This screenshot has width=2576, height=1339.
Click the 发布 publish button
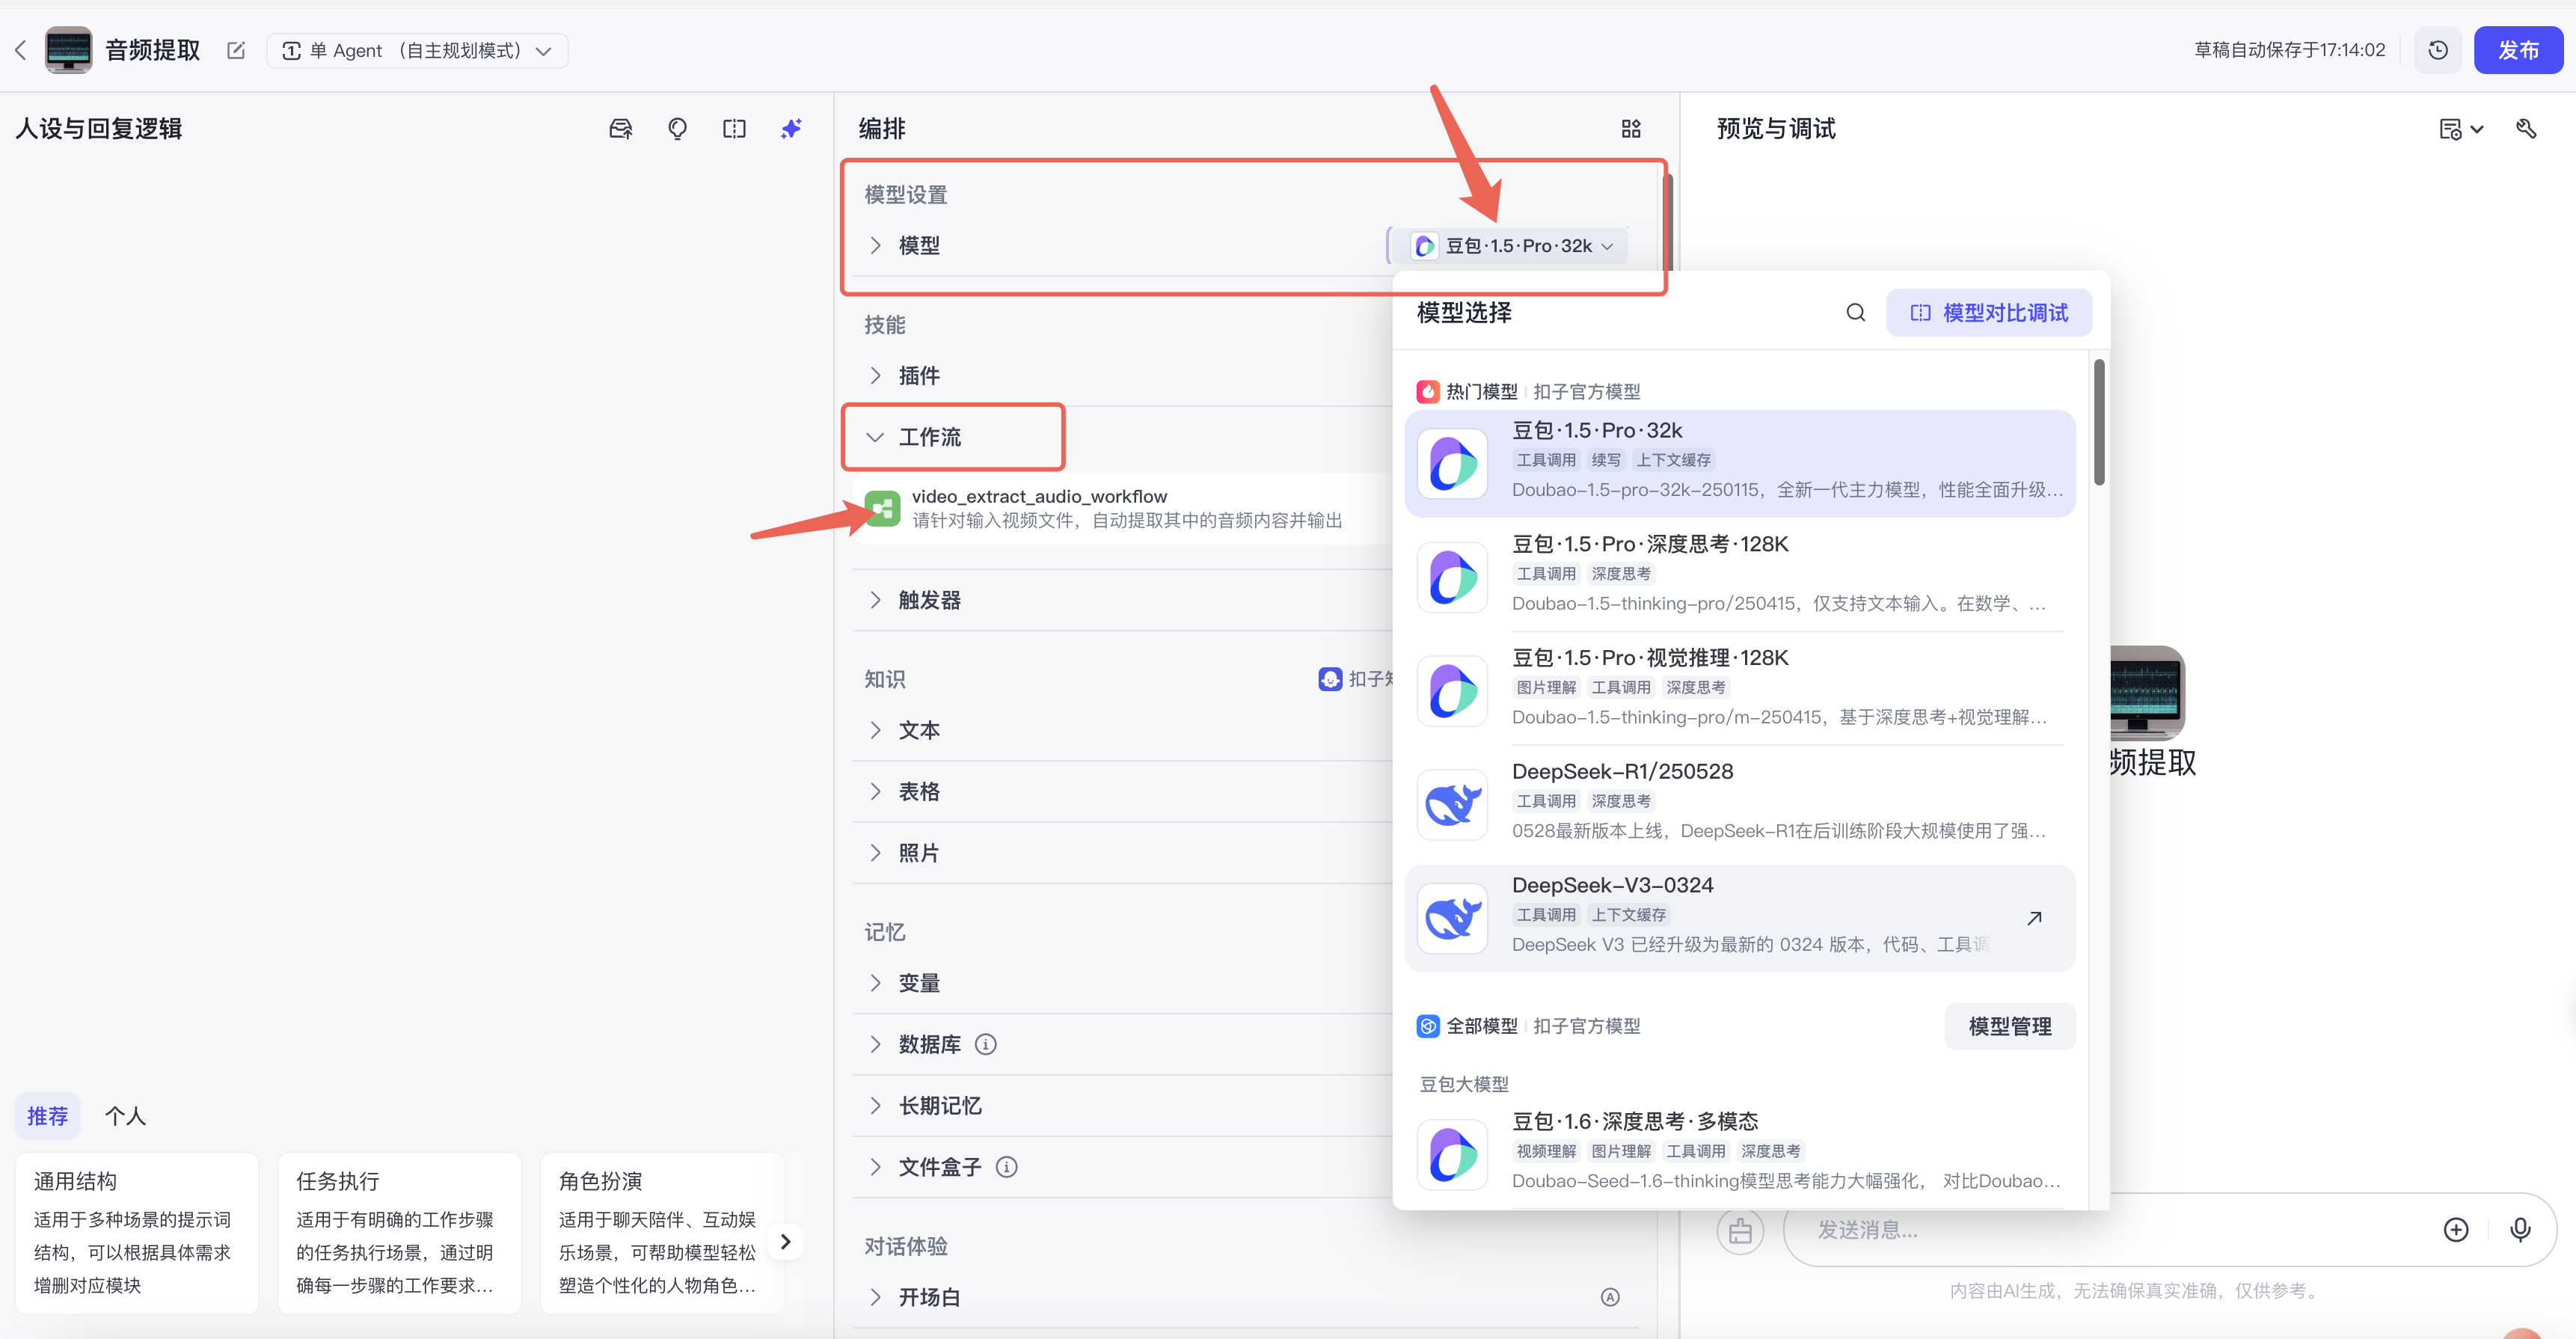(2517, 50)
